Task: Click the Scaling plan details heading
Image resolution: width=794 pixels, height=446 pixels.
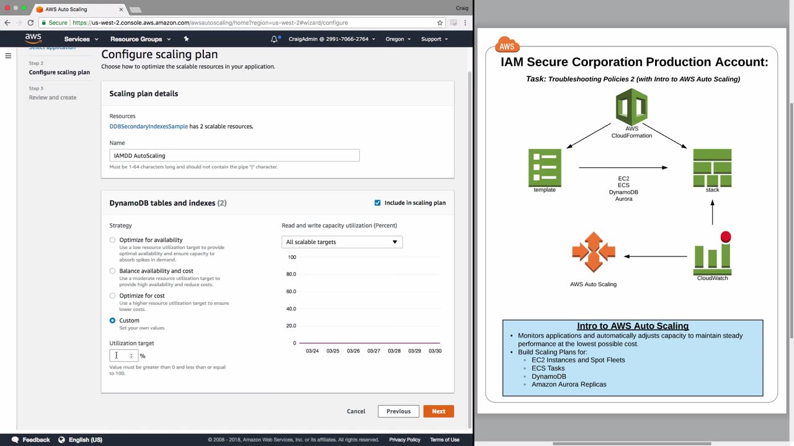Action: coord(144,94)
